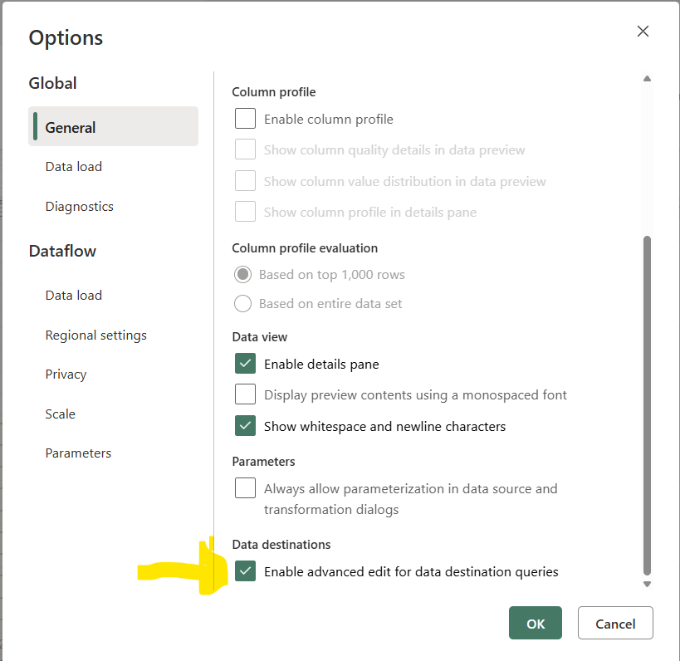
Task: Click the Column profile heading
Action: coord(274,92)
